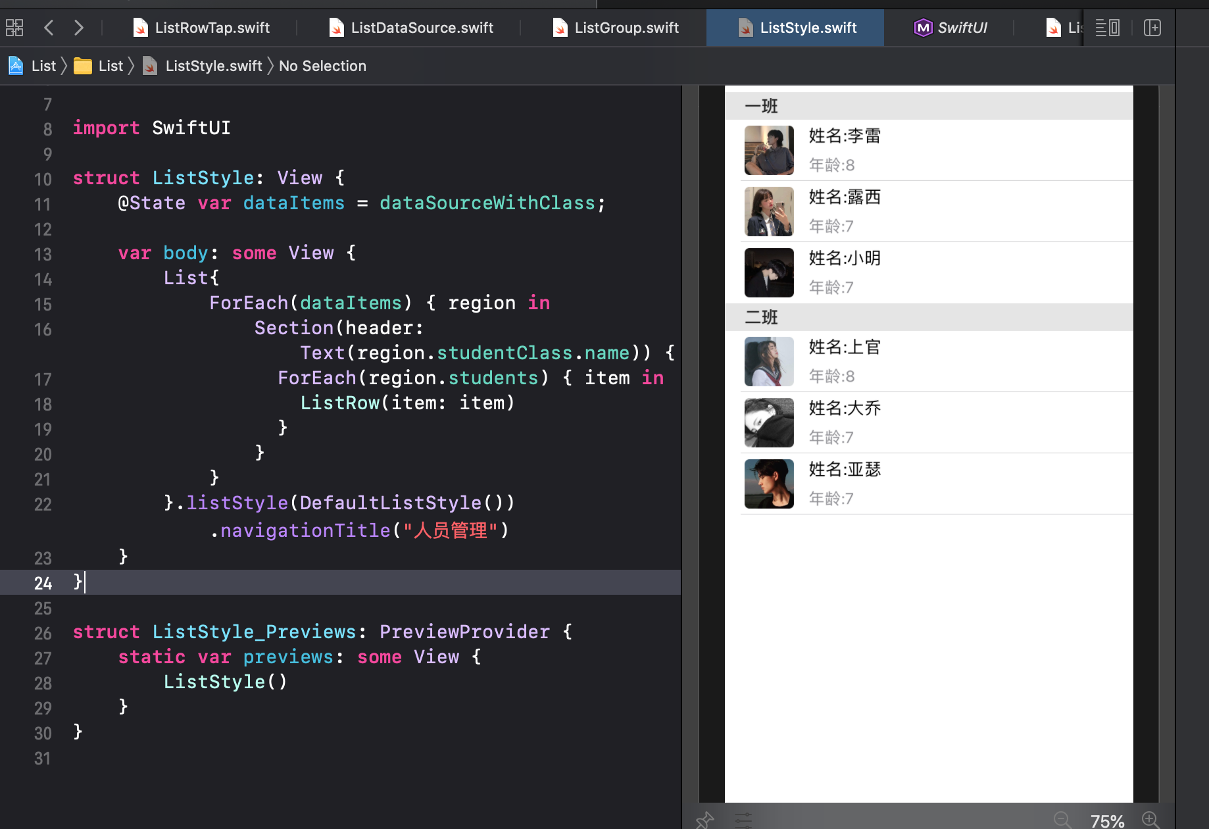Switch to ListRowTap.swift tab
1209x829 pixels.
(201, 28)
